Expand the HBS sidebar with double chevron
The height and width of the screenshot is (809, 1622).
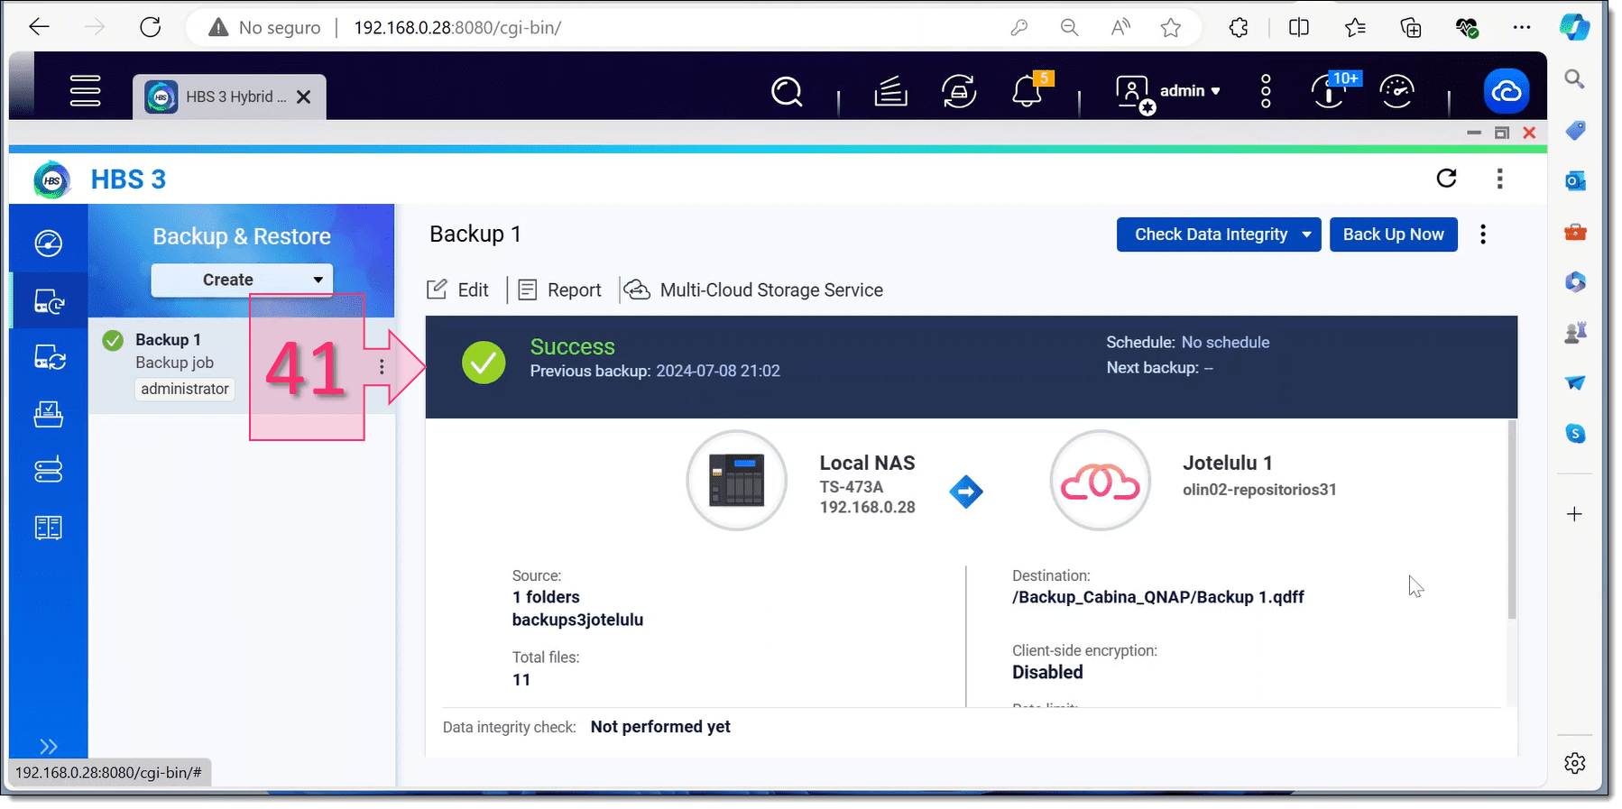[49, 746]
